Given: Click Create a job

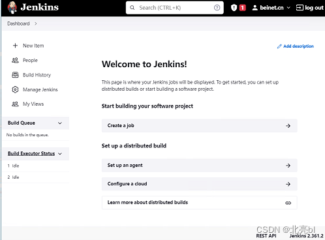Looking at the screenshot, I should [x=200, y=126].
